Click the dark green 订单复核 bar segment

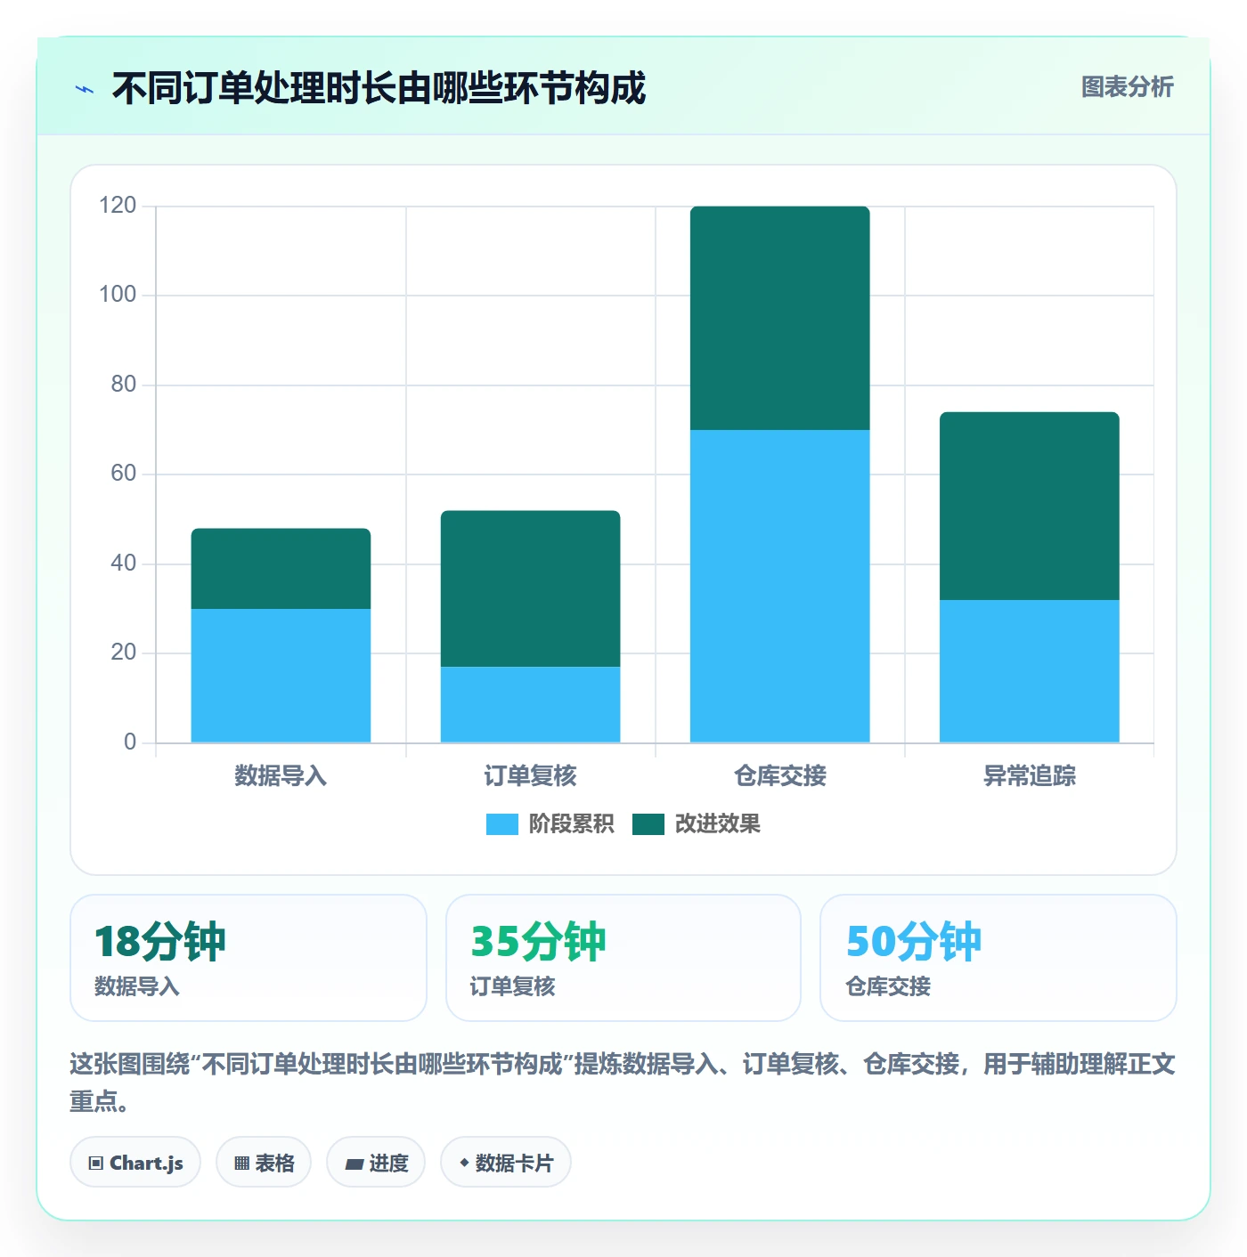click(530, 588)
